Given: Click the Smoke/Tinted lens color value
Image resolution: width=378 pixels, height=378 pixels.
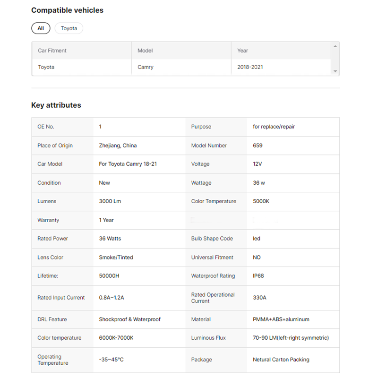Looking at the screenshot, I should (x=116, y=258).
